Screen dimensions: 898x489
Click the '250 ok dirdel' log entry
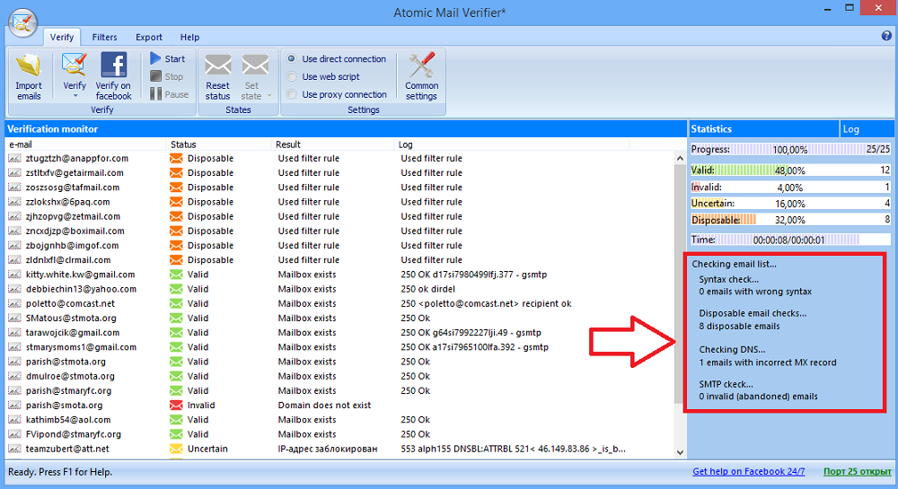[x=427, y=289]
